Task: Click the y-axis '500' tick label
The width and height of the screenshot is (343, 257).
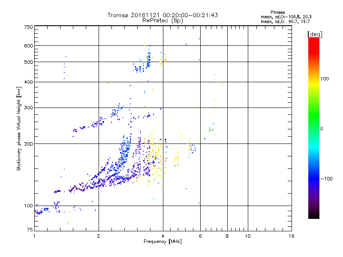Action: click(x=28, y=62)
